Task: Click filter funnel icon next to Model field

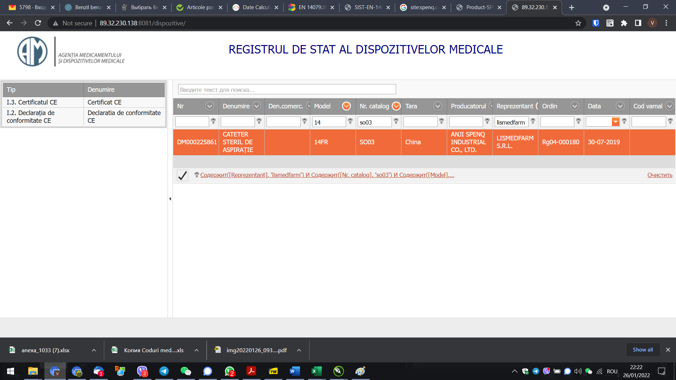Action: click(x=350, y=121)
